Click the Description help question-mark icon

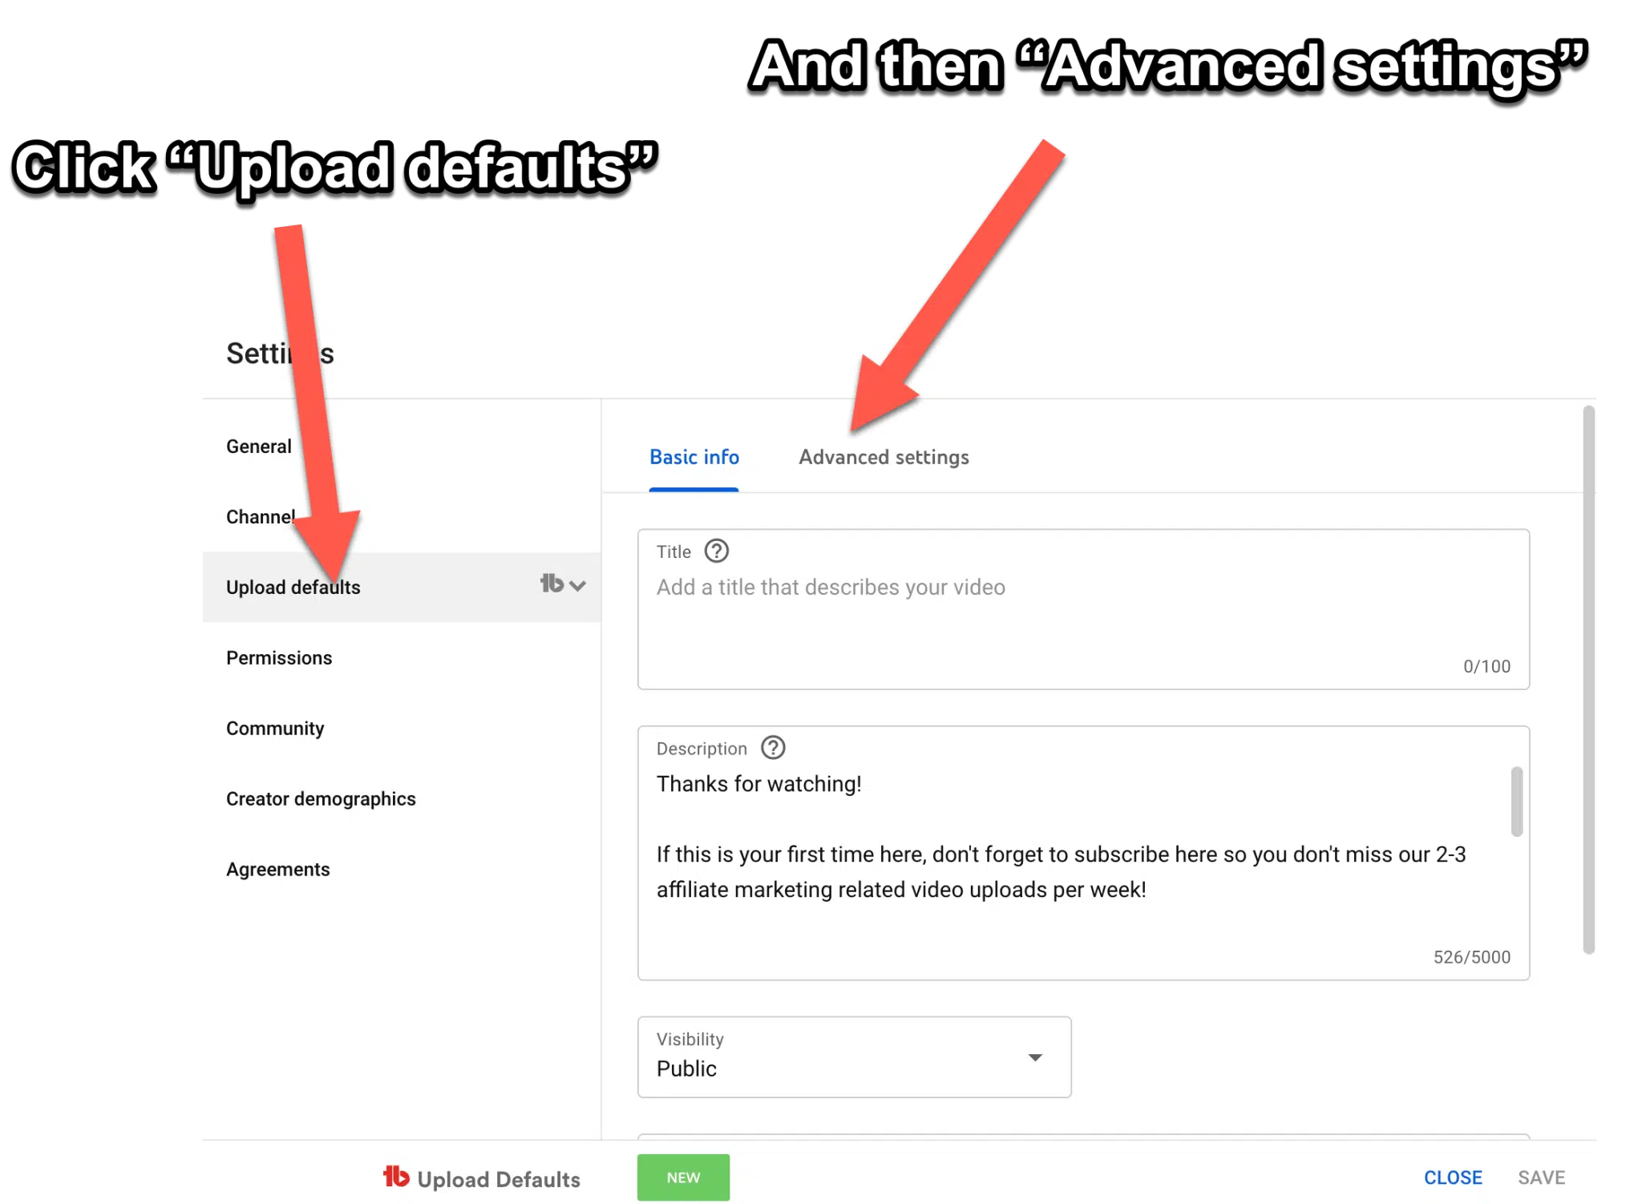tap(773, 748)
